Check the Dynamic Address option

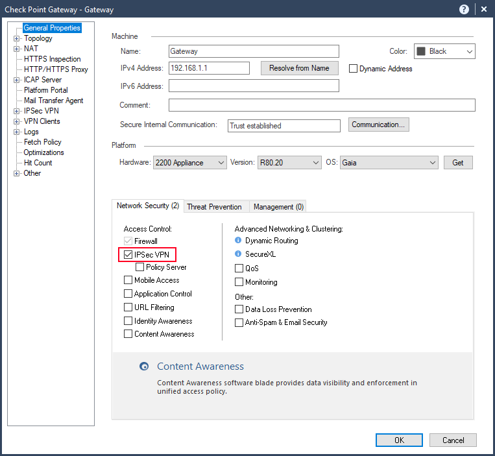click(x=354, y=69)
